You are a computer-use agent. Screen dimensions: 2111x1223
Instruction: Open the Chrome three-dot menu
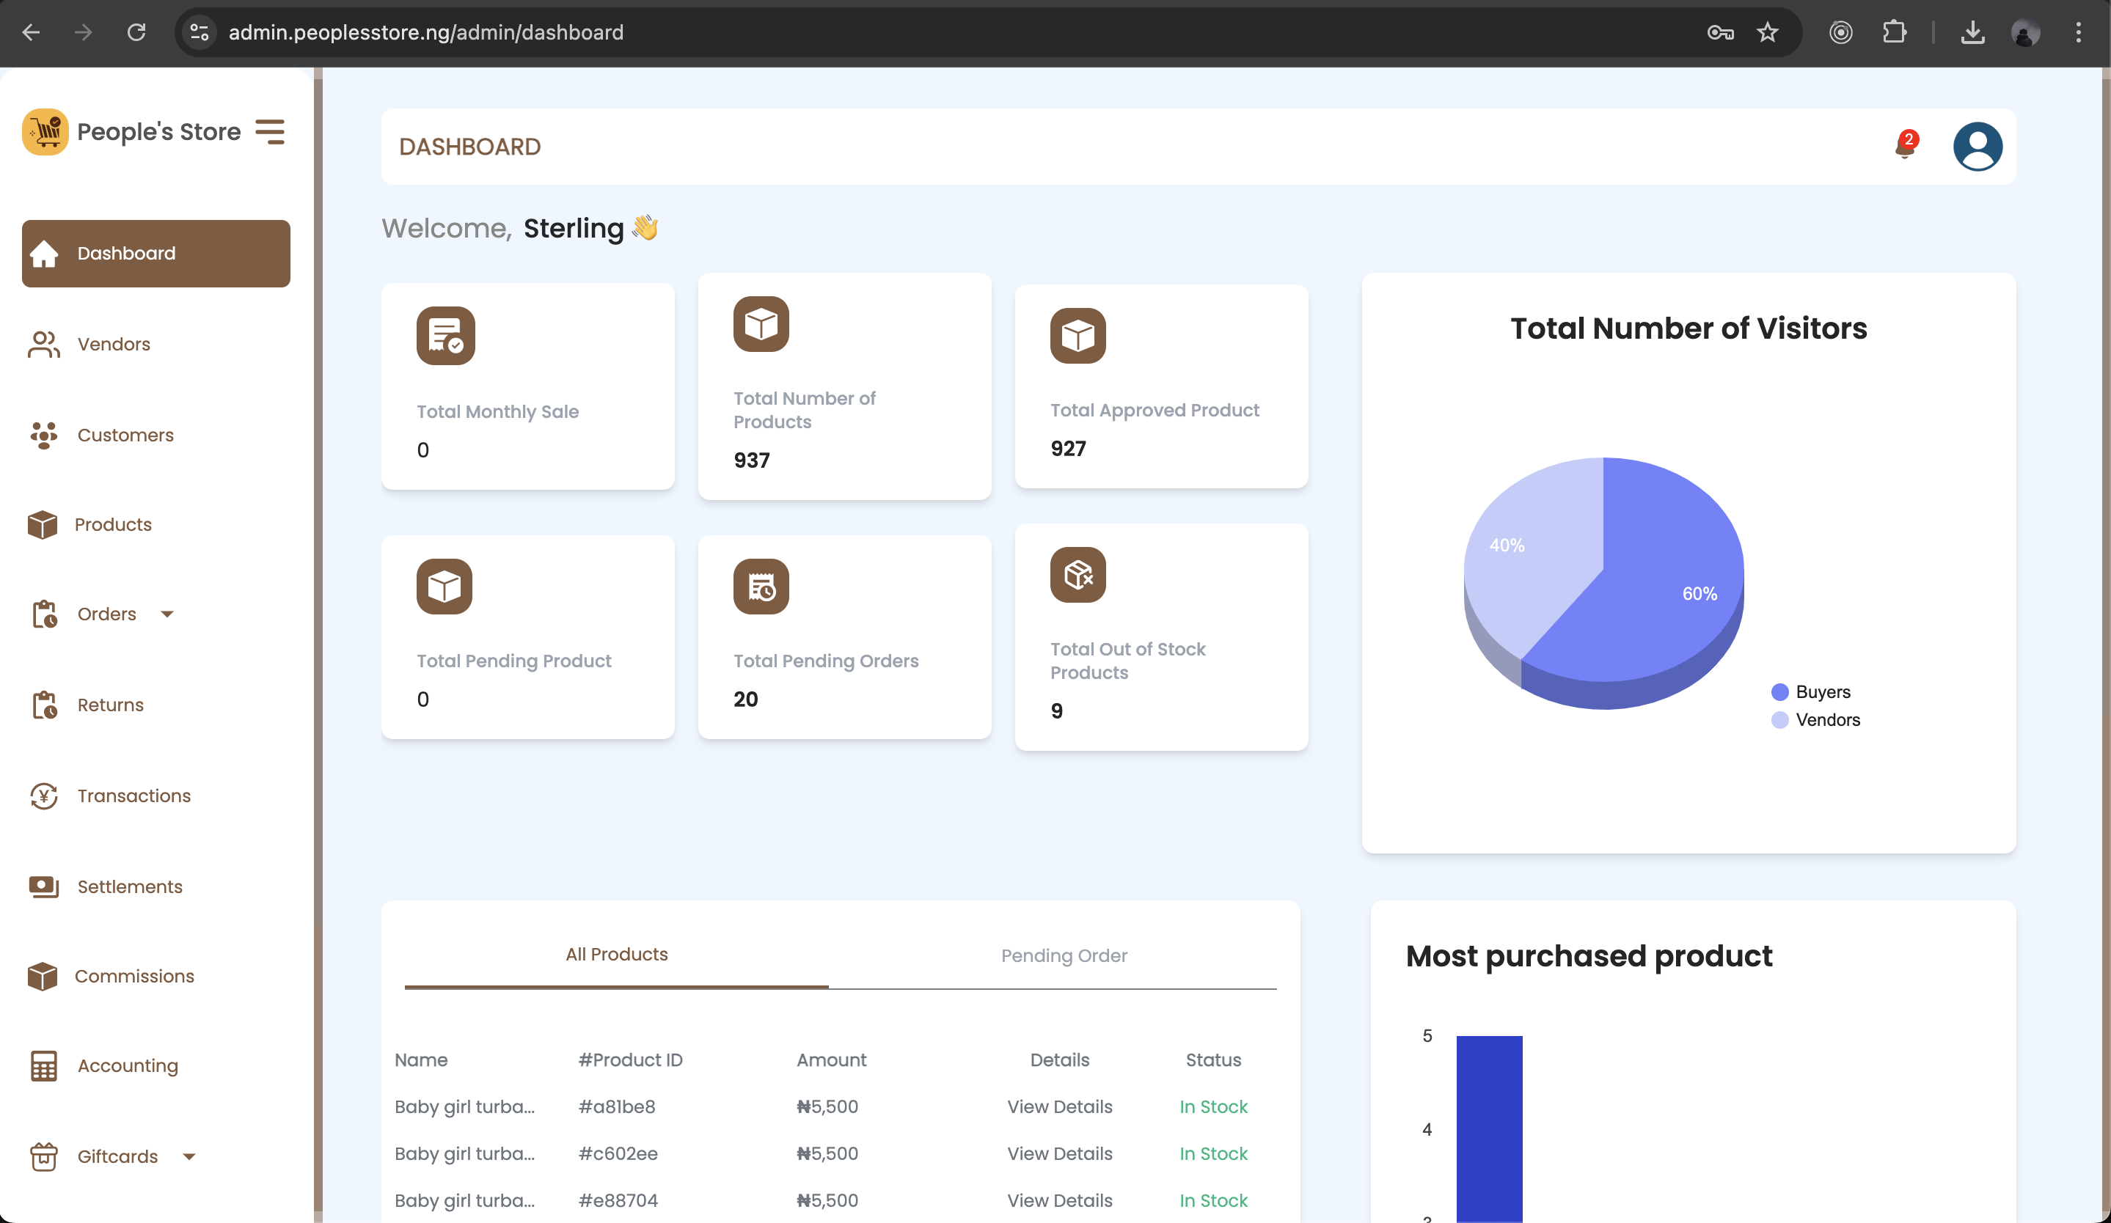click(2077, 33)
